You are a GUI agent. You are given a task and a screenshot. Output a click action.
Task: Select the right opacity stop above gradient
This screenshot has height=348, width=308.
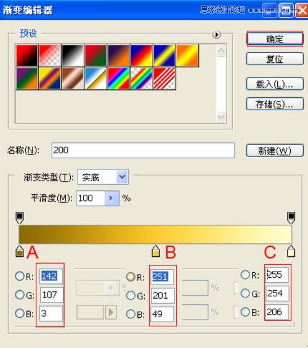click(291, 217)
